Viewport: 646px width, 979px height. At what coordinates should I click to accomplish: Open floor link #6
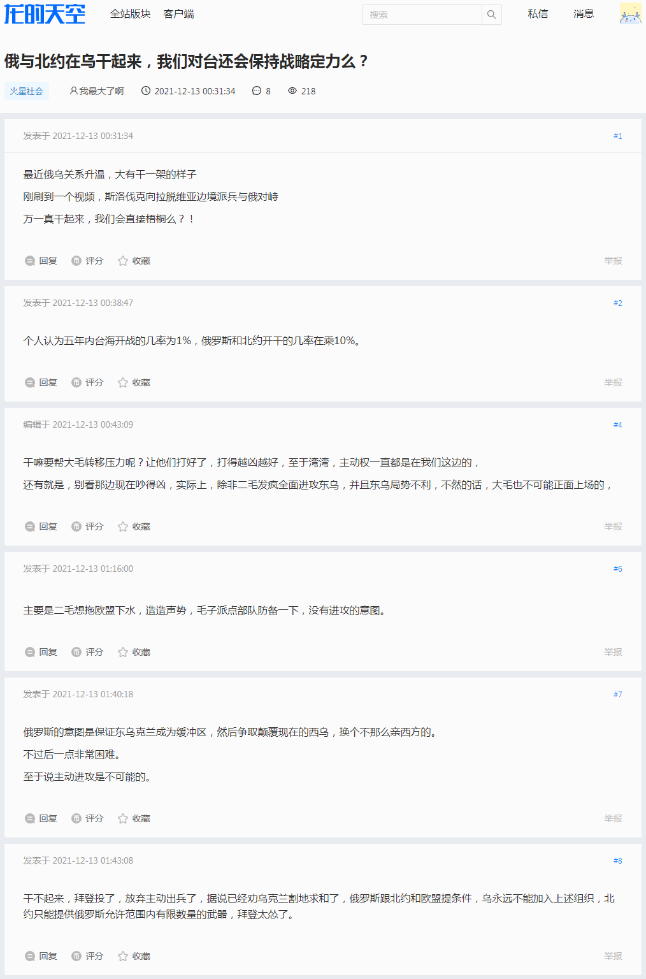click(617, 569)
